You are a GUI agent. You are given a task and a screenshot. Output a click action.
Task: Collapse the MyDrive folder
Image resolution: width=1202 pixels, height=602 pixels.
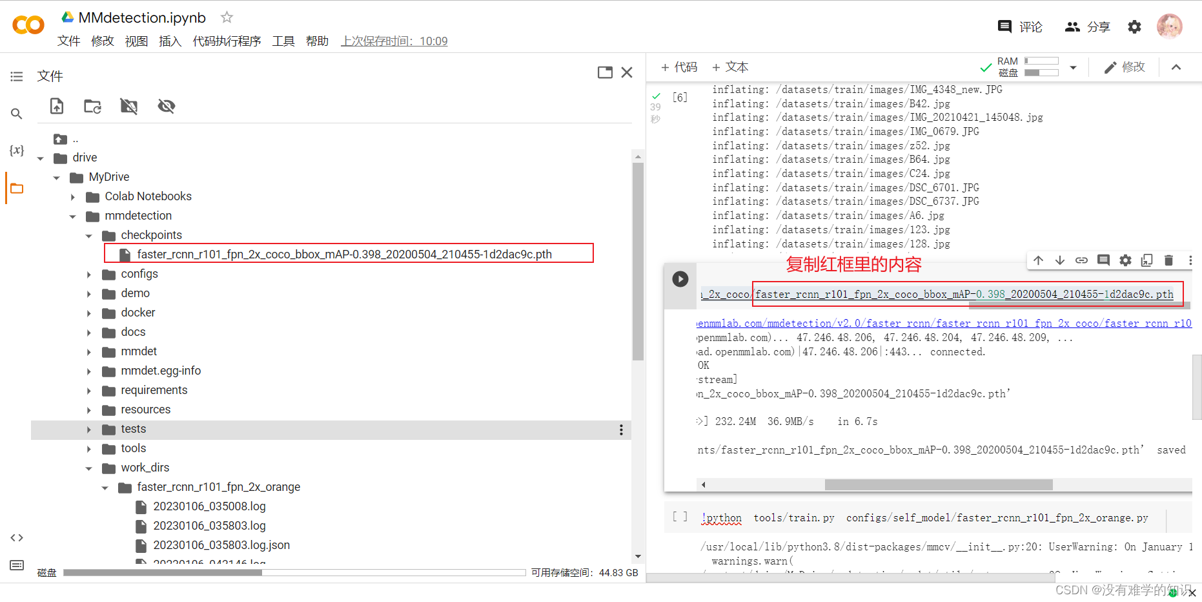57,178
